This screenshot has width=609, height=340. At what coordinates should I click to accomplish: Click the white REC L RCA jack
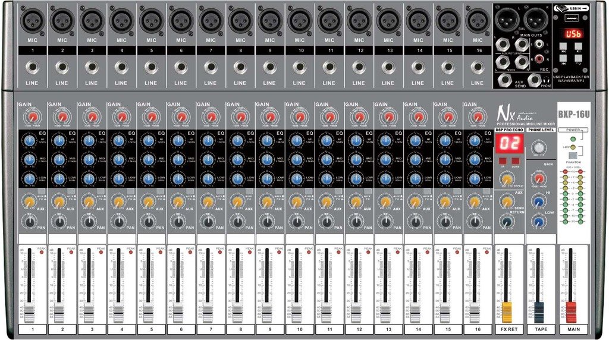pyautogui.click(x=539, y=44)
